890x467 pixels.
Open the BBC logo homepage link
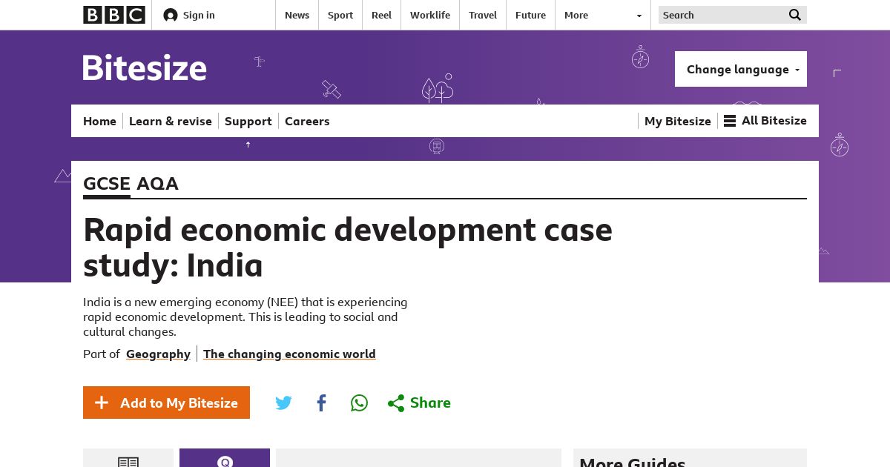point(114,15)
